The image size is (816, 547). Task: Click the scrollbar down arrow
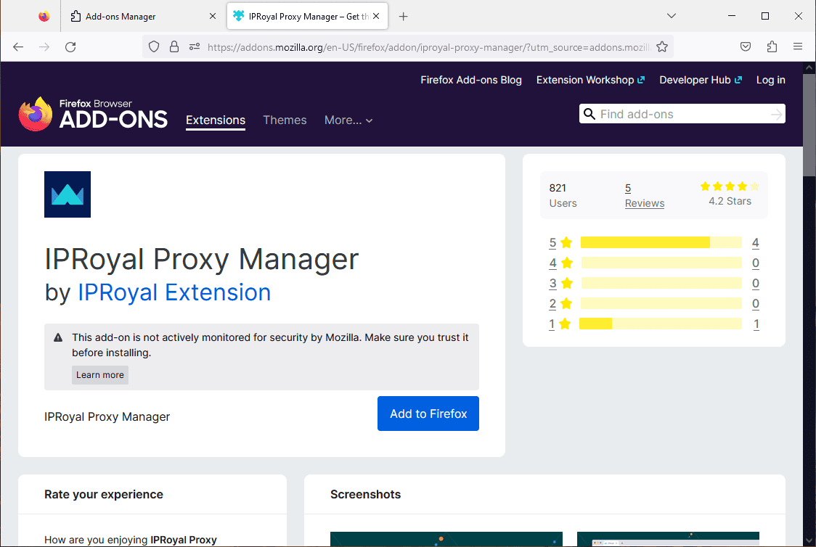pyautogui.click(x=809, y=540)
